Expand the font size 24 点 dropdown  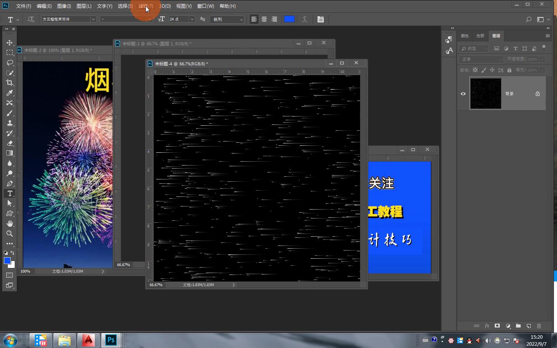click(x=192, y=19)
